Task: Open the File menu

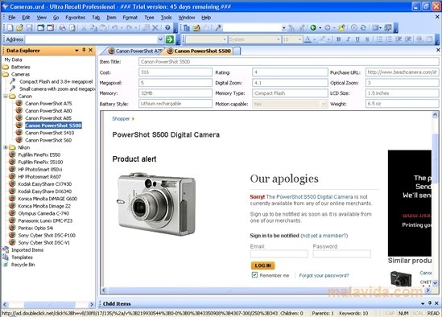Action: pyautogui.click(x=12, y=18)
